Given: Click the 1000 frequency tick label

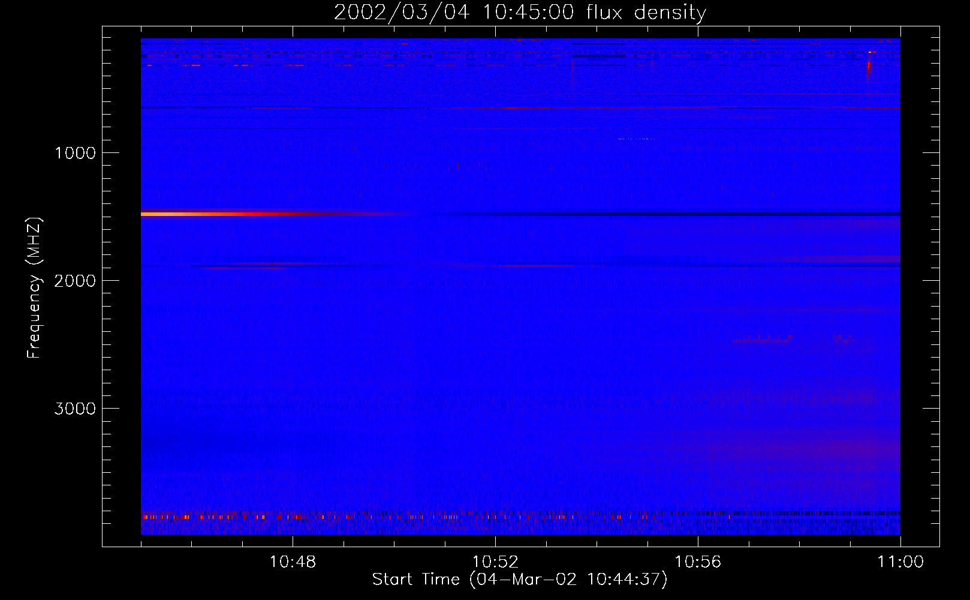Looking at the screenshot, I should [x=75, y=153].
